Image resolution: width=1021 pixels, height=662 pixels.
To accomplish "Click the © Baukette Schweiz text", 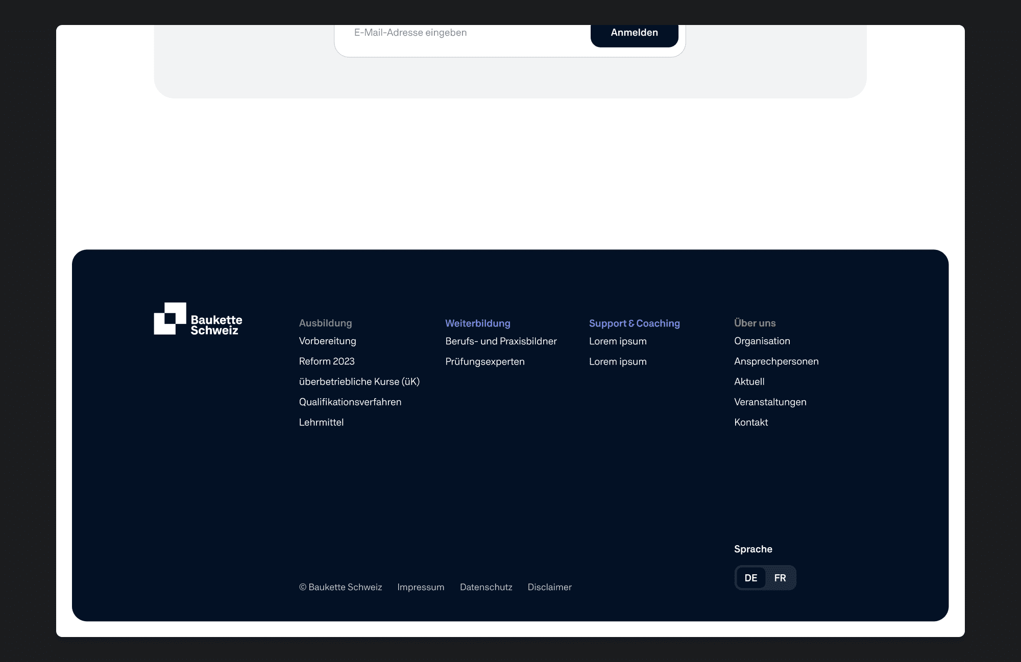I will pos(341,587).
